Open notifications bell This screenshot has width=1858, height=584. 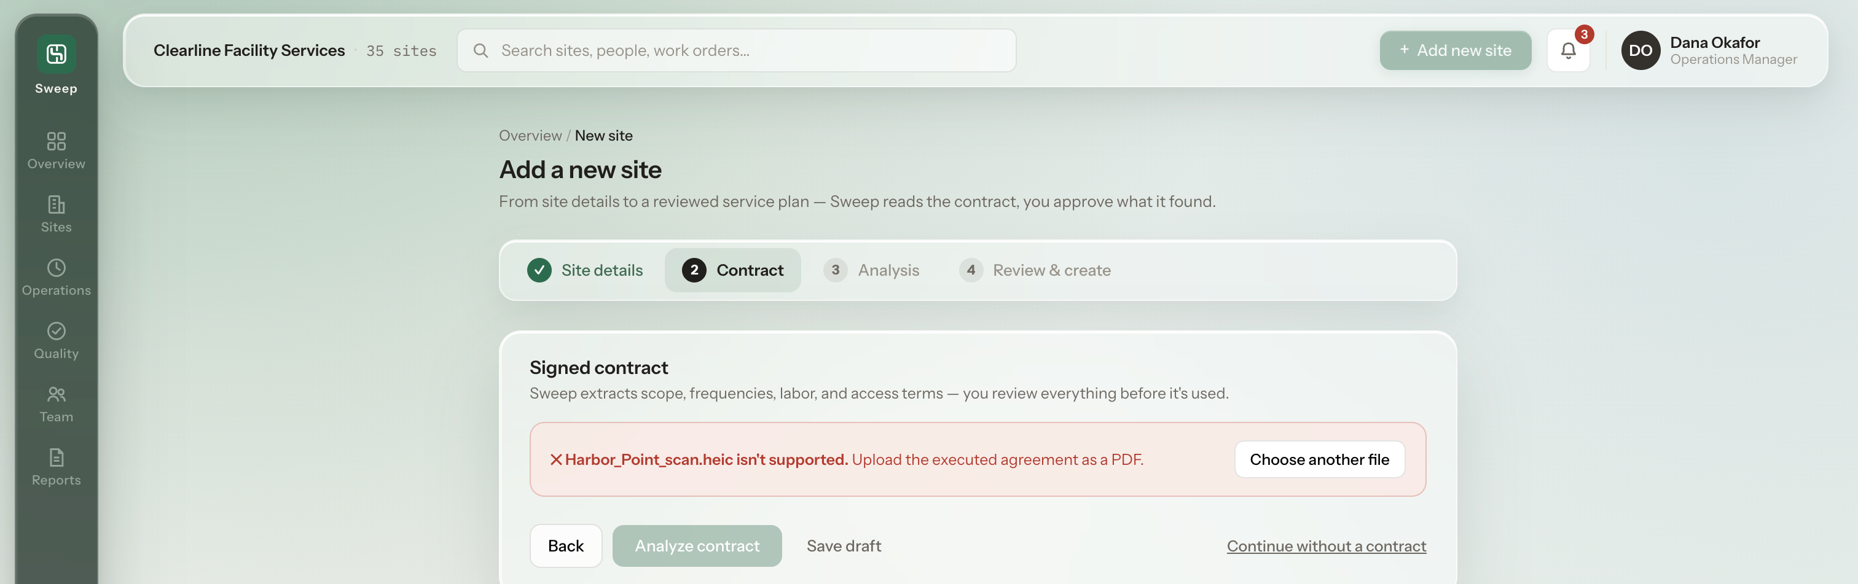(1568, 50)
